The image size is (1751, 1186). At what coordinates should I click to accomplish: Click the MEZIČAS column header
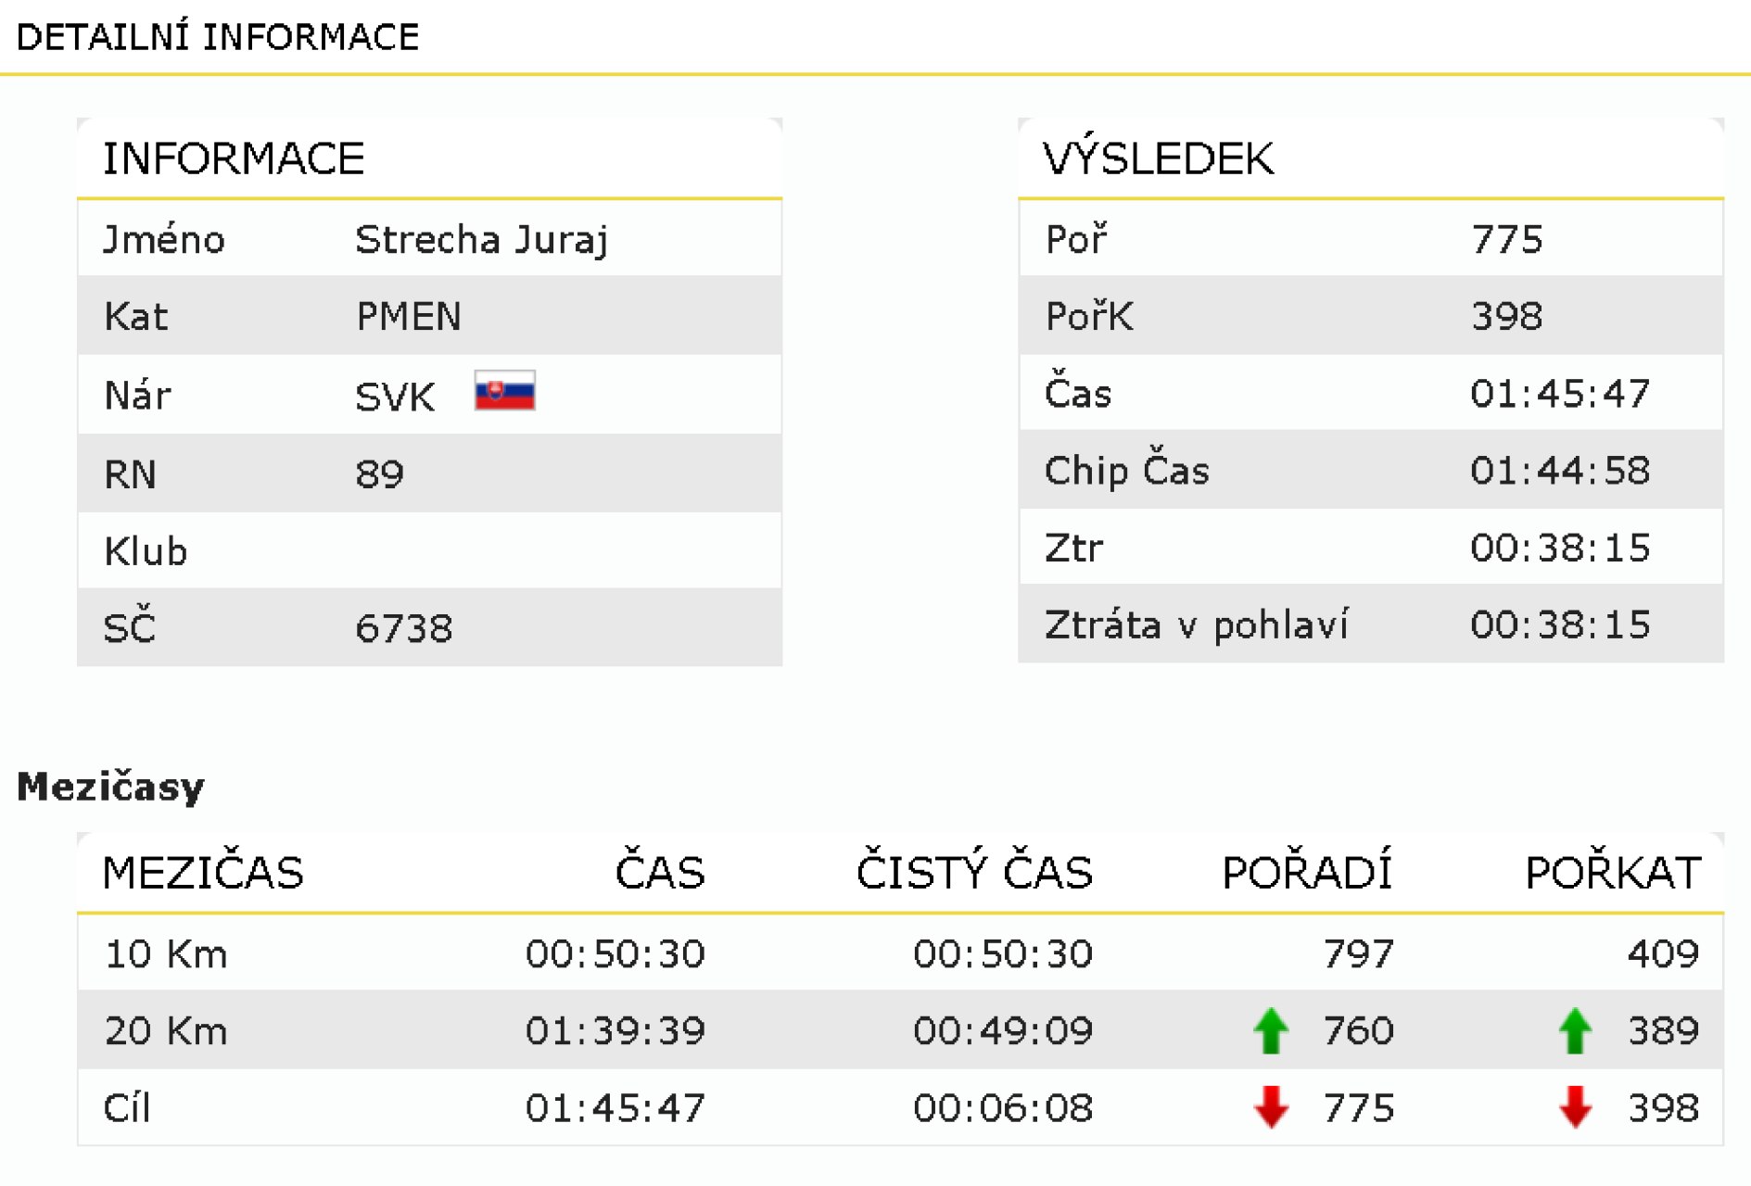coord(203,873)
